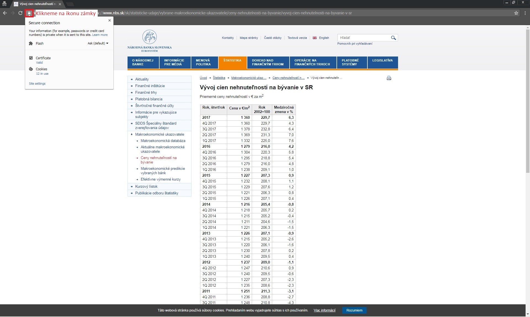530x317 pixels.
Task: Expand Finančné trhy sidebar item
Action: (146, 93)
